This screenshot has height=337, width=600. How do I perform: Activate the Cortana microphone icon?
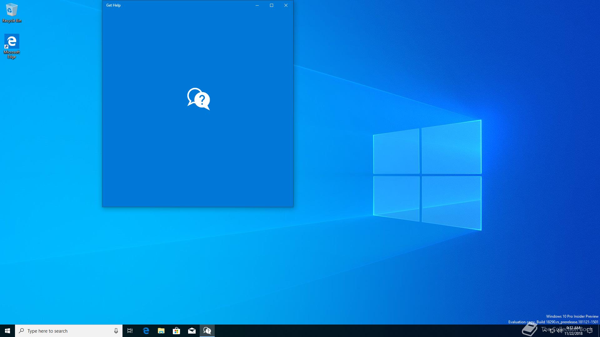pyautogui.click(x=116, y=331)
